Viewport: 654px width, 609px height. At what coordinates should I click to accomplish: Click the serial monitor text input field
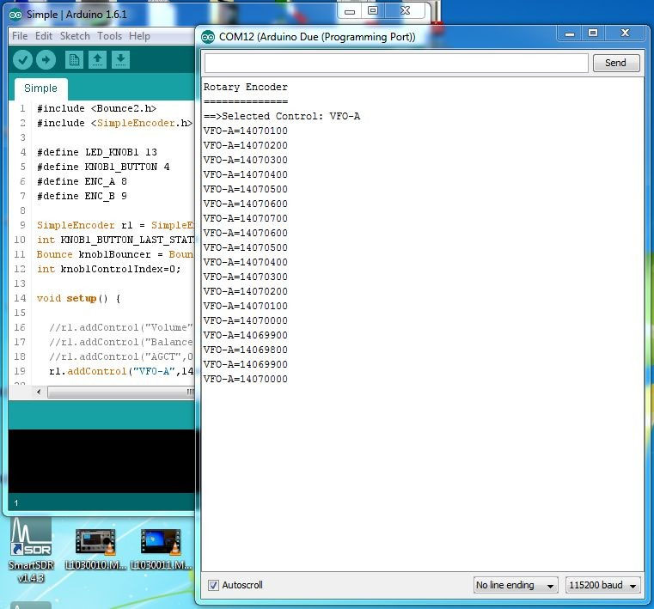pos(396,63)
